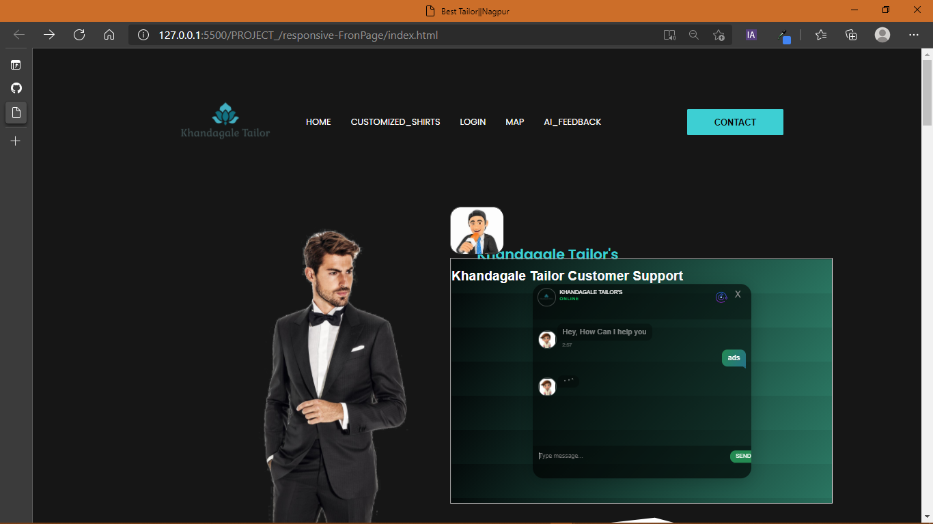
Task: View site information icon in address bar
Action: pos(143,35)
